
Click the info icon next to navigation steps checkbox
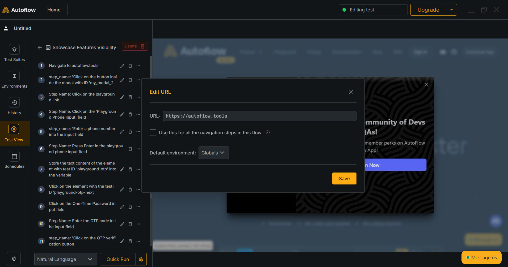268,132
